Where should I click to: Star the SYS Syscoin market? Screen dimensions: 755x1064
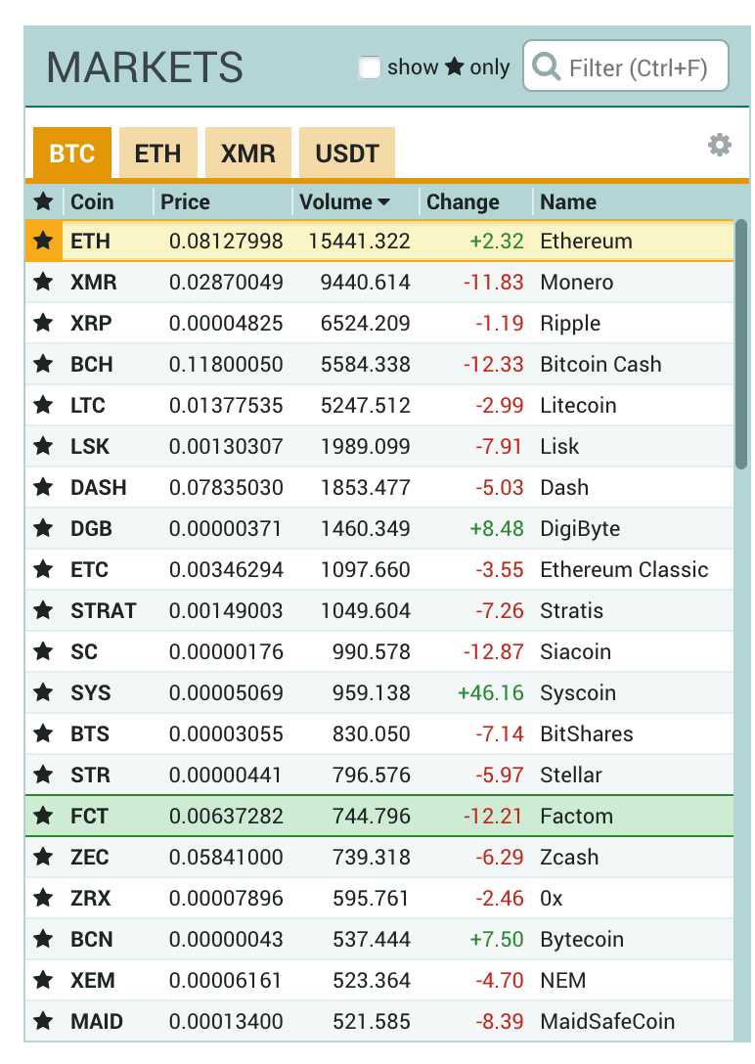click(43, 693)
